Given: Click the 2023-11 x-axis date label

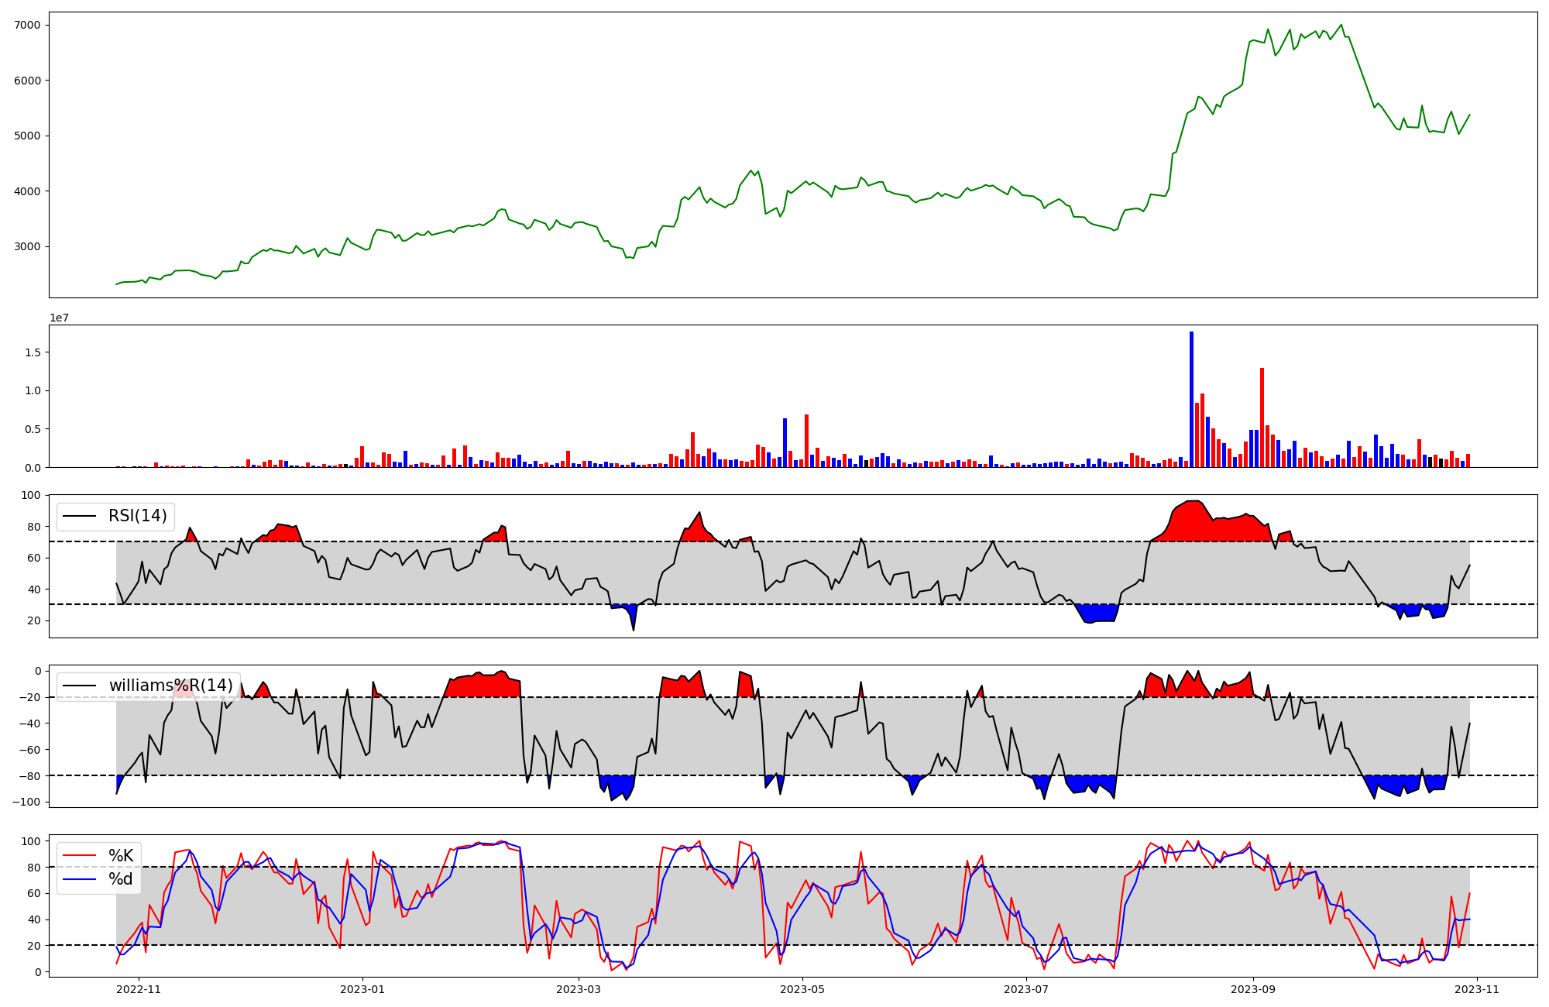Looking at the screenshot, I should click(1477, 989).
